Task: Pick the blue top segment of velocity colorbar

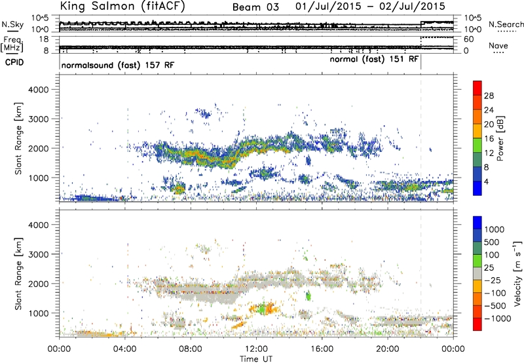Action: click(x=477, y=223)
